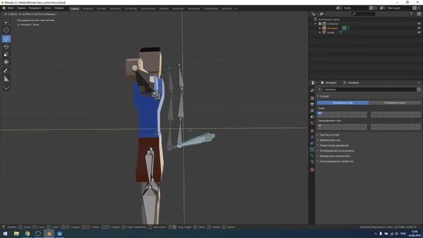Switch to the Scale tool
423x238 pixels.
coord(6,54)
